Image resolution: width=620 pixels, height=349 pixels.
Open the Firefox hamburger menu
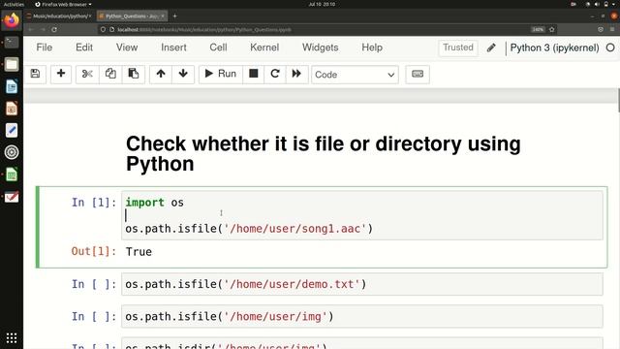tap(612, 30)
